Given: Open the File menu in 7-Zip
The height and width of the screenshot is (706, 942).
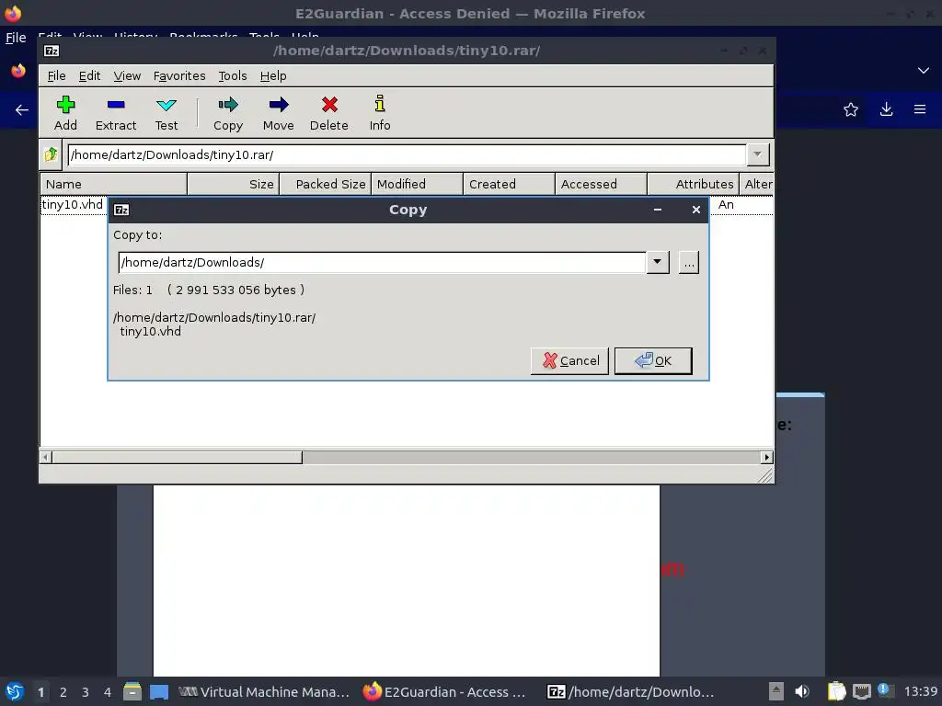Looking at the screenshot, I should coord(56,75).
